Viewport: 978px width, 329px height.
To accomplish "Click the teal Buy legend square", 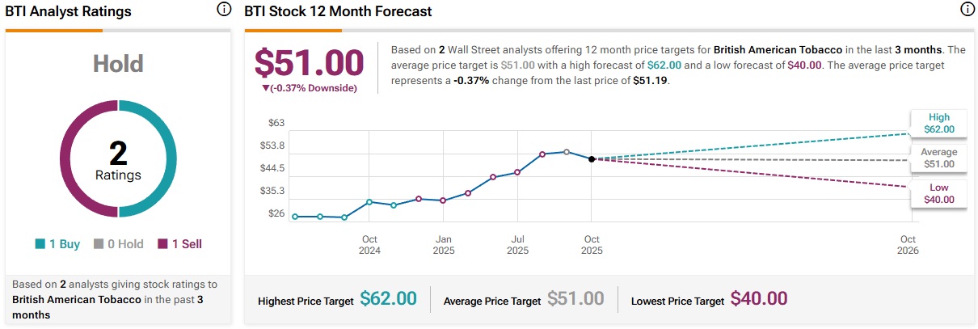I will click(x=40, y=244).
